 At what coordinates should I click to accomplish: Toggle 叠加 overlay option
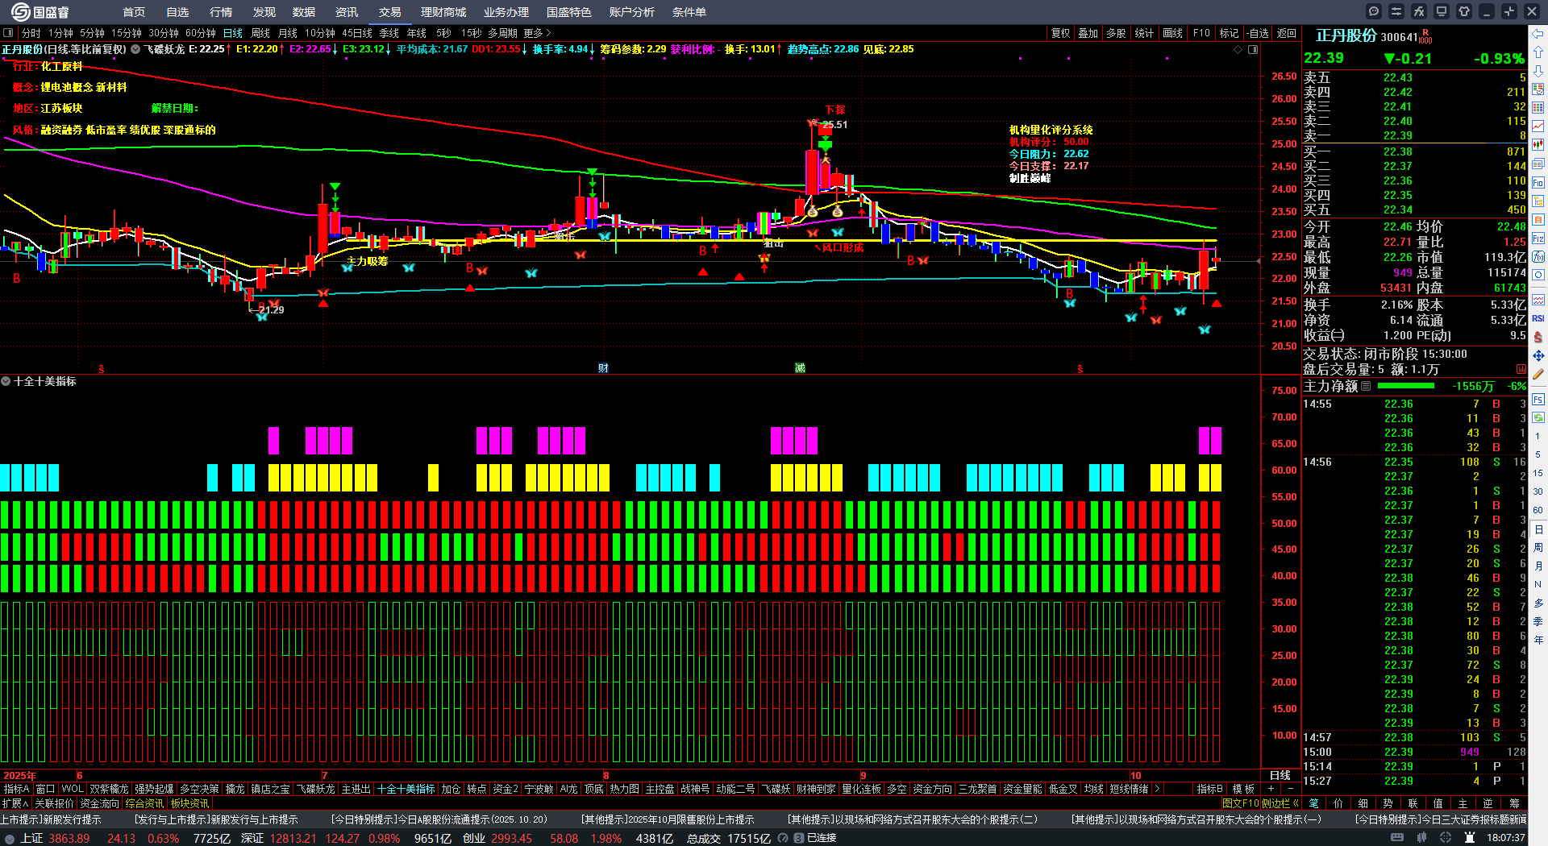(1088, 33)
